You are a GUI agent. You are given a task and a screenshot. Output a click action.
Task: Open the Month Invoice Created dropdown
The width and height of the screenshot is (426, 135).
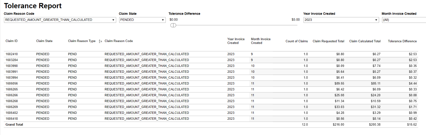tap(403, 20)
